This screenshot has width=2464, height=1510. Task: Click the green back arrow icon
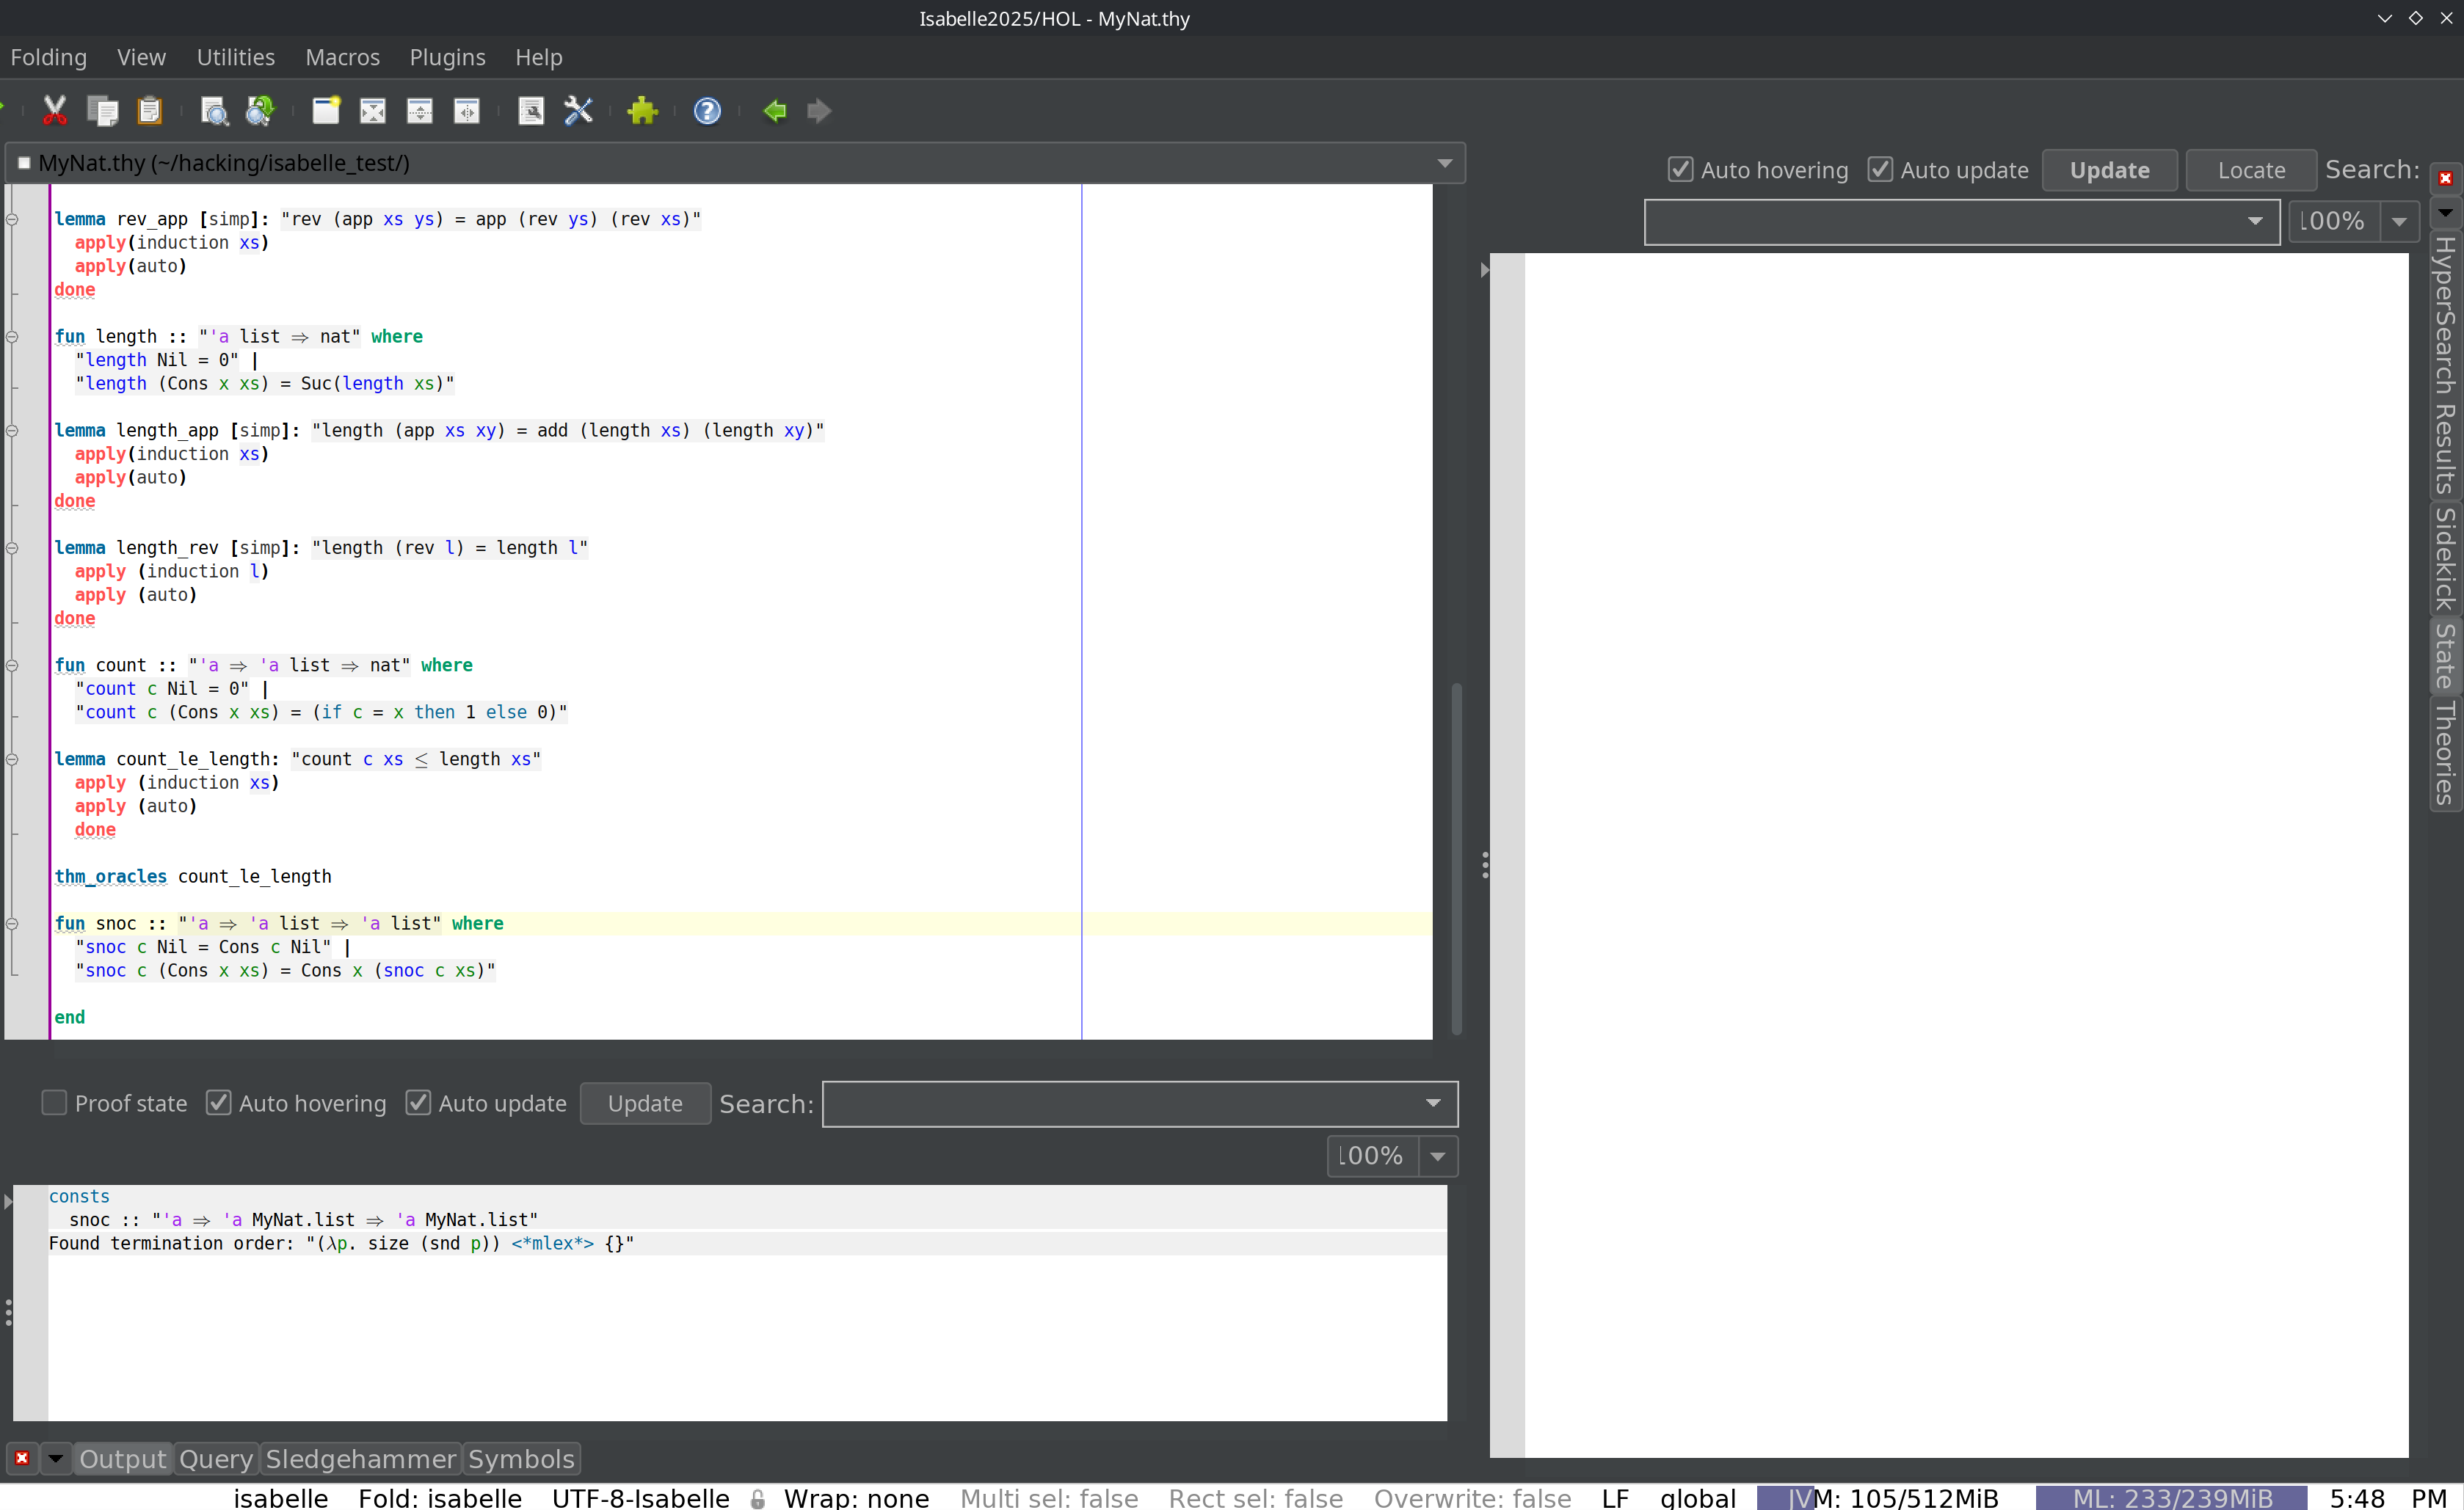pos(774,111)
